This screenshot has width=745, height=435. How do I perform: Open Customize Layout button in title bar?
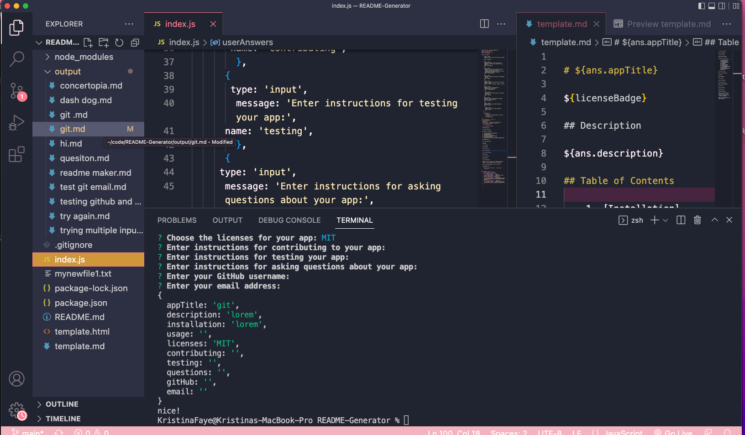point(736,6)
